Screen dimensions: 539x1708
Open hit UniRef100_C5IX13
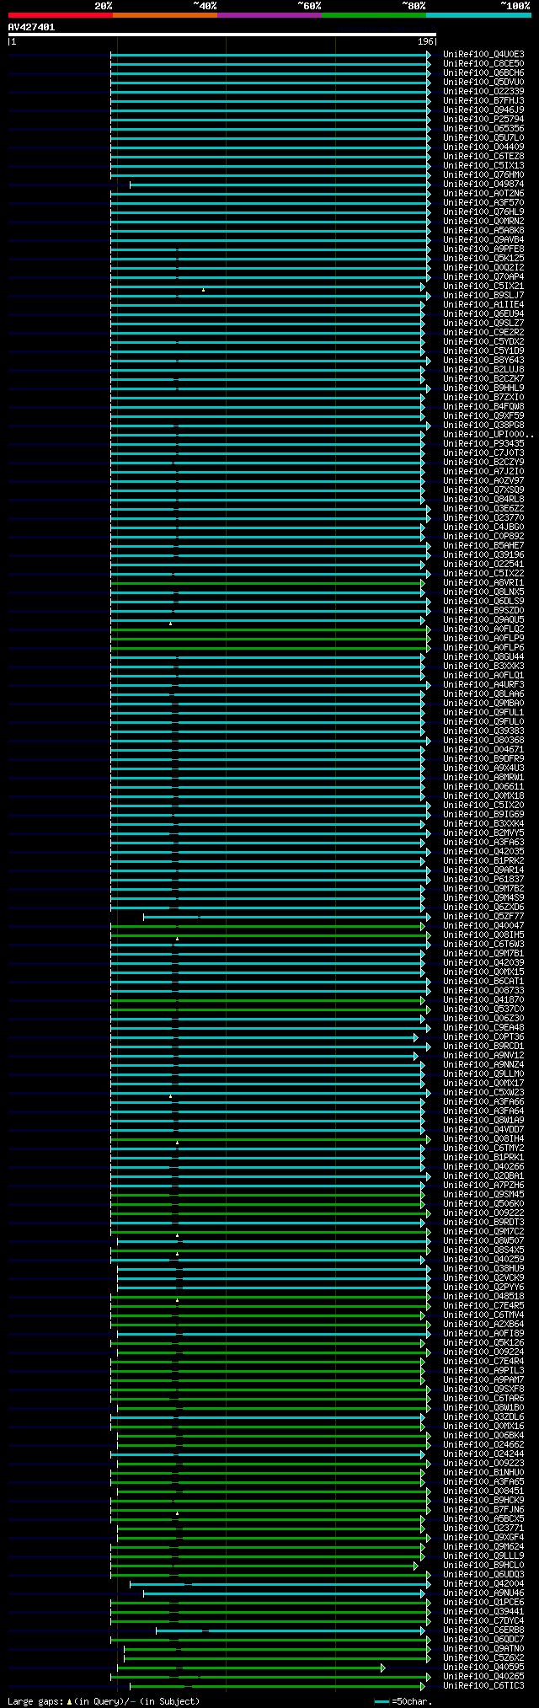483,166
